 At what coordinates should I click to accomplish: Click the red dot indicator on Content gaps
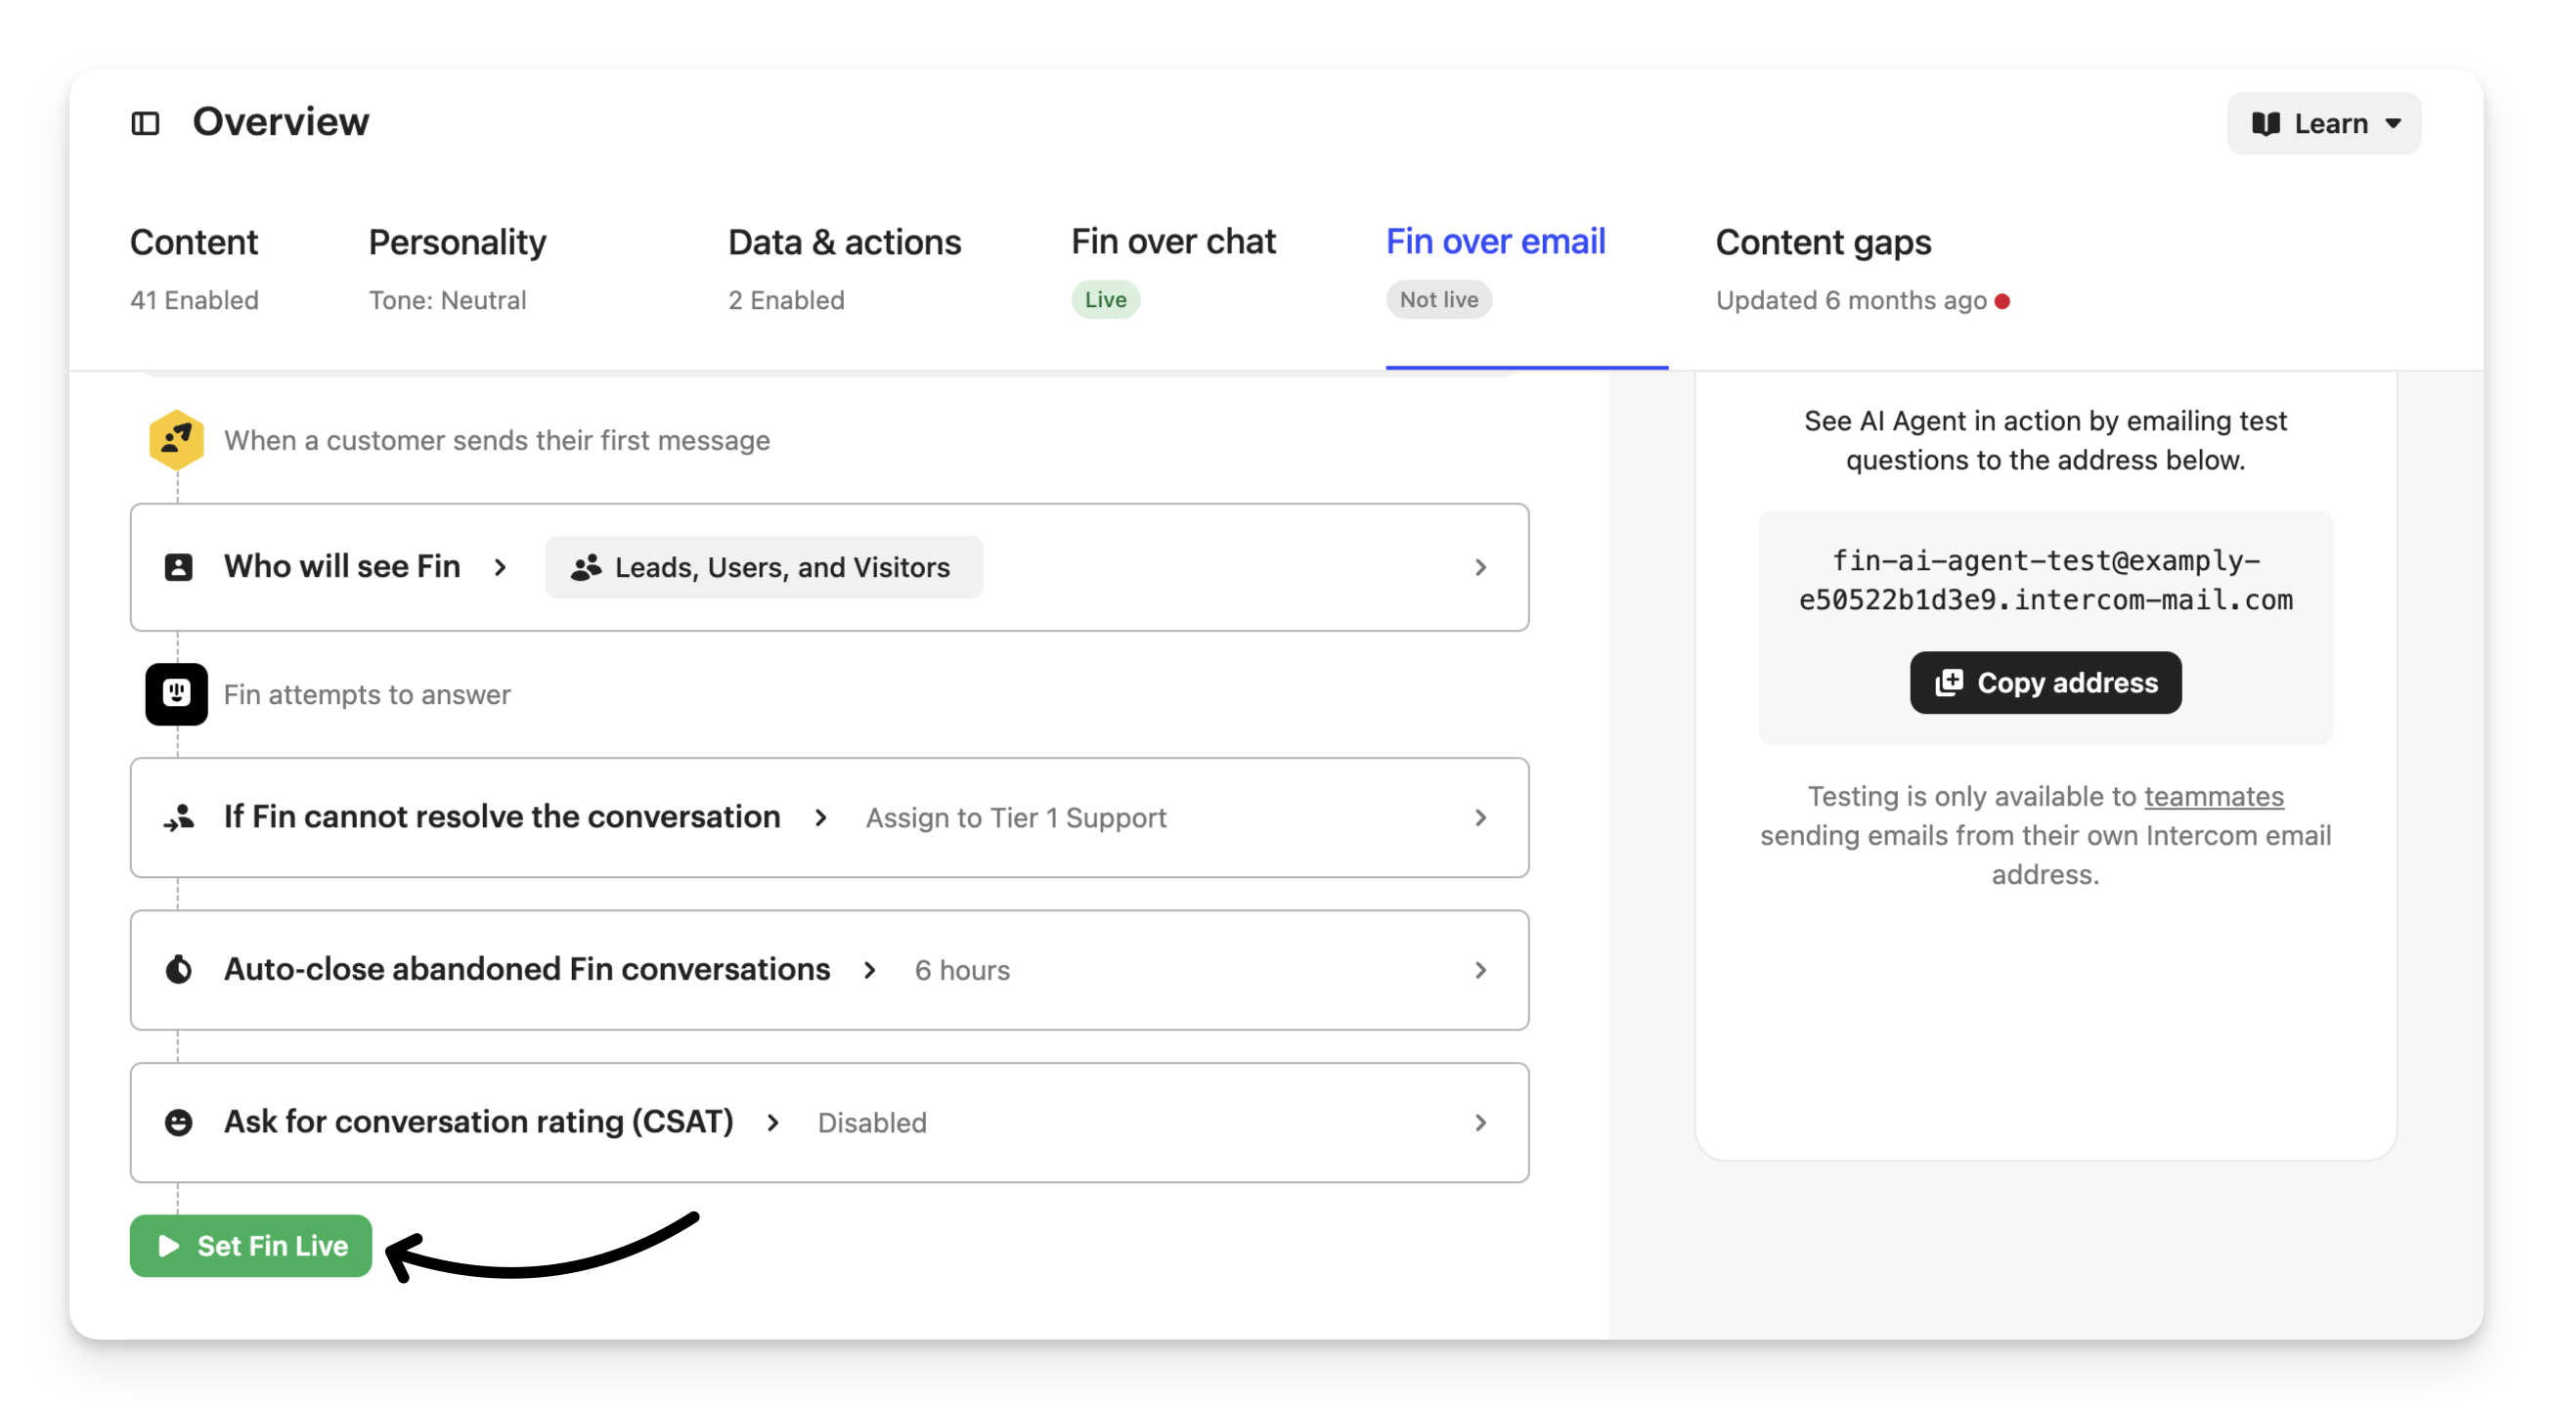click(x=2003, y=301)
